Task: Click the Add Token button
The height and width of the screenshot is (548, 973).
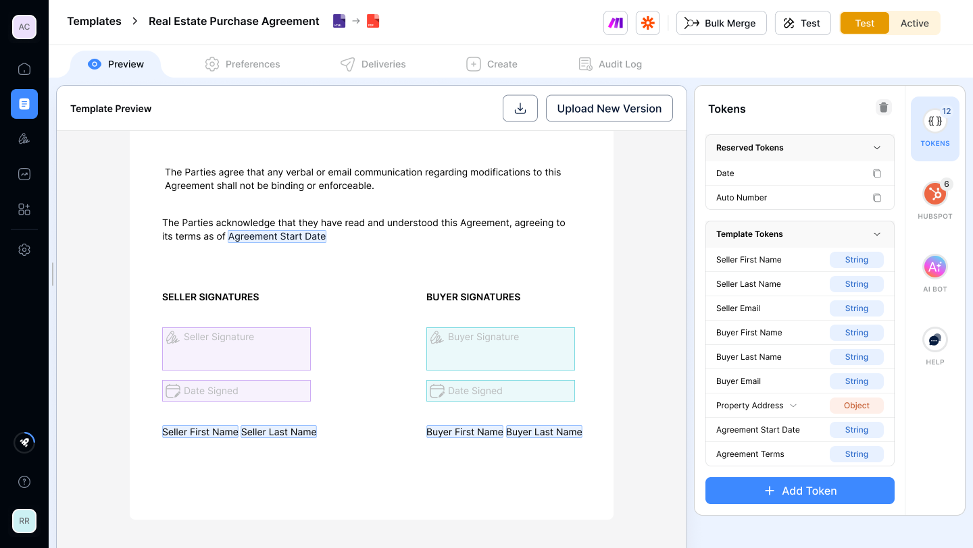Action: (799, 491)
